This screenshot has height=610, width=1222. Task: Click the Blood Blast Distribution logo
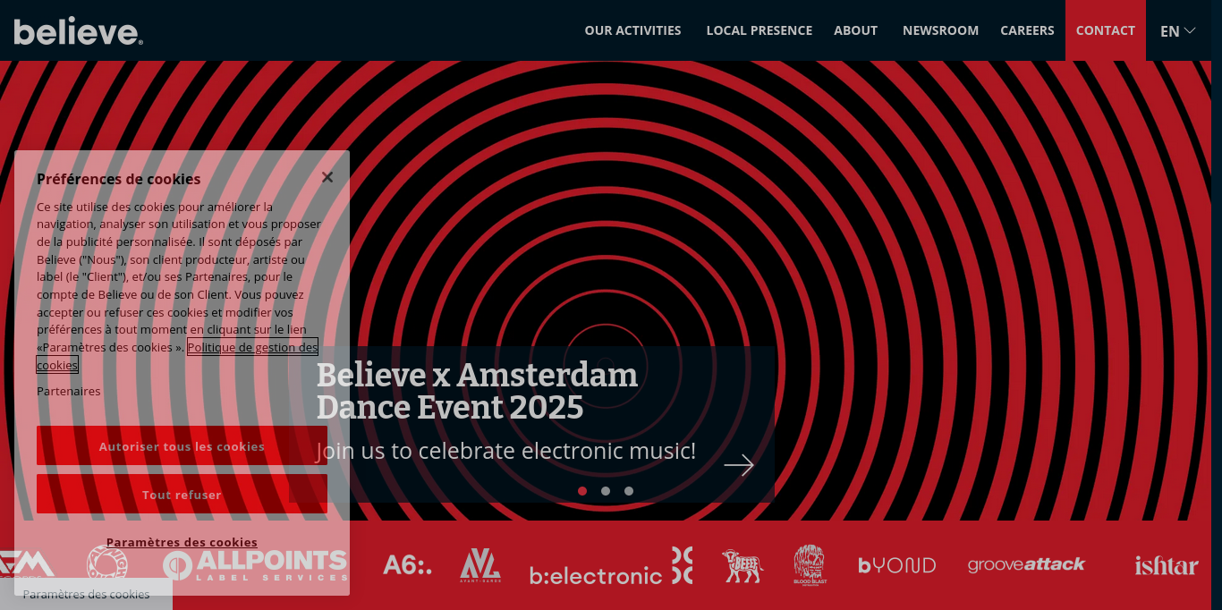point(809,564)
